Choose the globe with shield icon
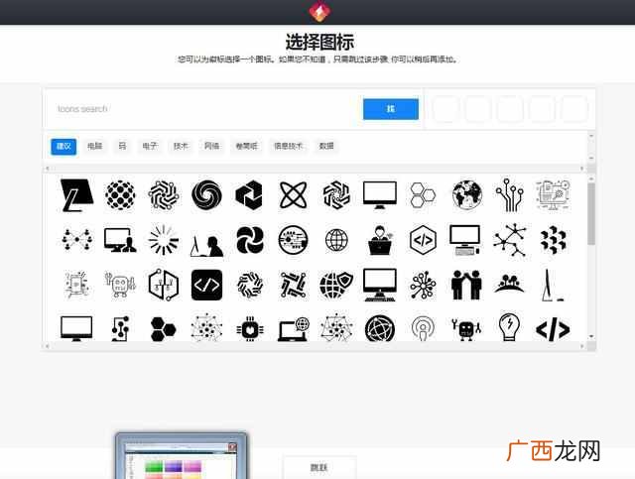This screenshot has height=479, width=635. [336, 285]
